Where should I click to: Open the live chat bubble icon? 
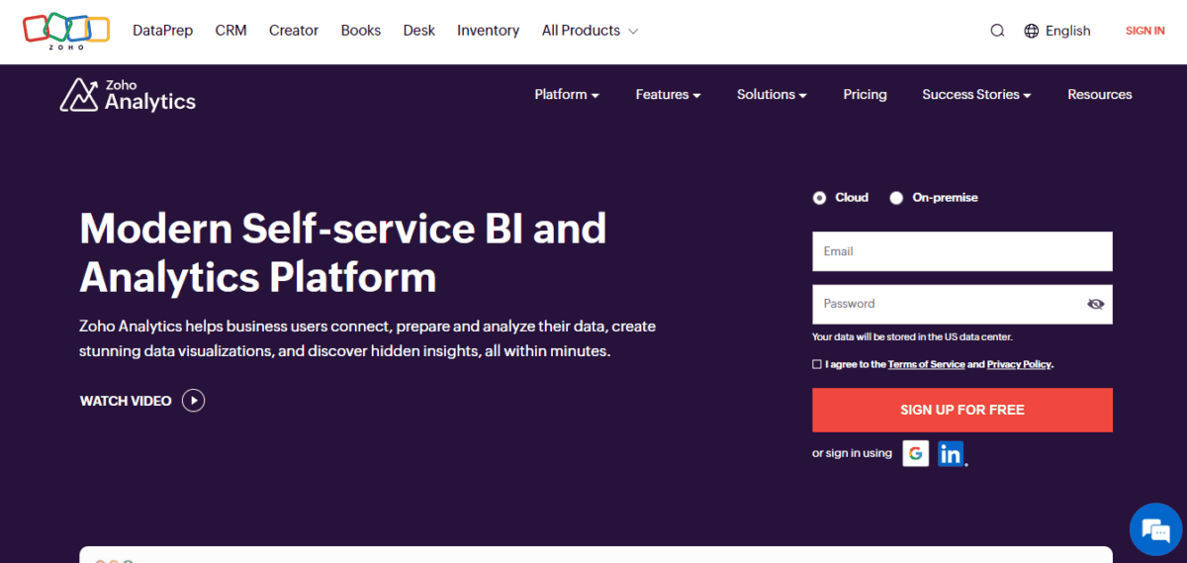(x=1156, y=531)
